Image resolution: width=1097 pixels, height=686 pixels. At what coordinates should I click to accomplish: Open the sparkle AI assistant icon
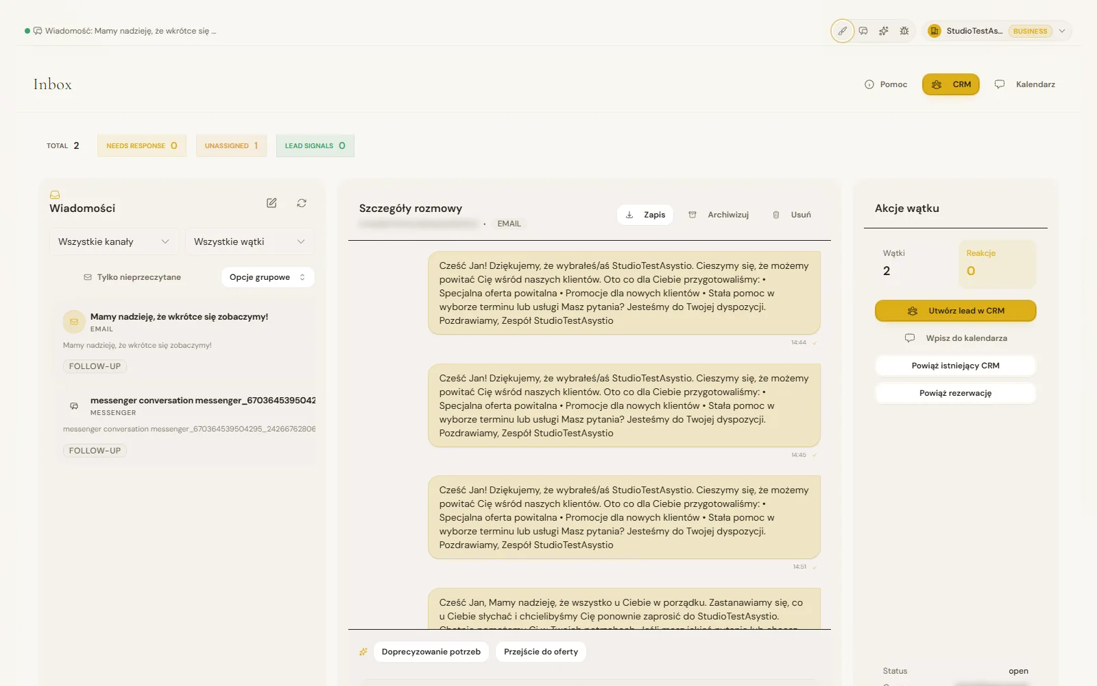point(884,31)
